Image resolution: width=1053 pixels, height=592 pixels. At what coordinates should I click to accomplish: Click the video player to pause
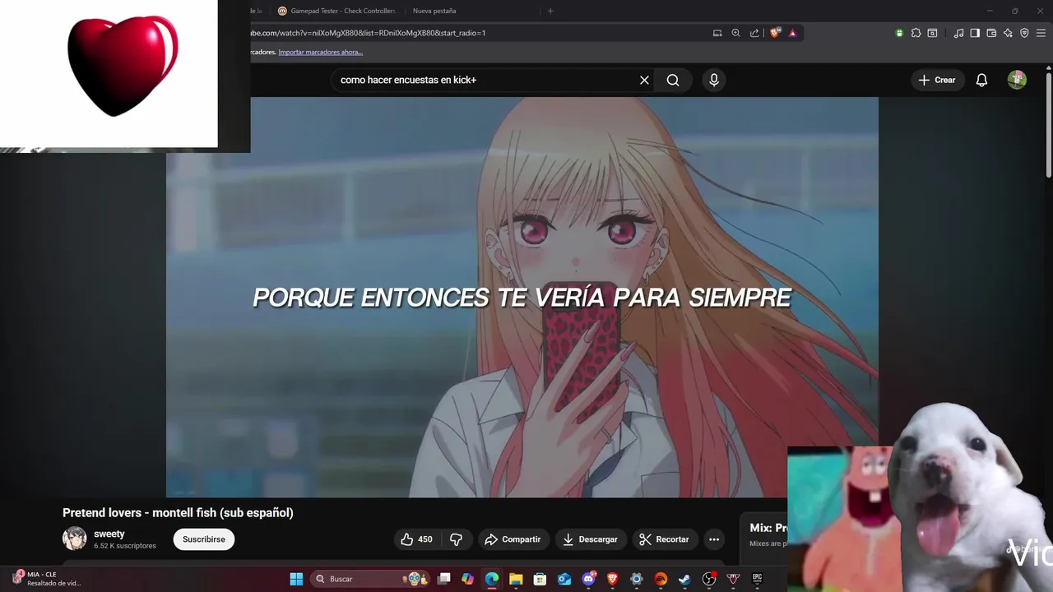tap(522, 297)
